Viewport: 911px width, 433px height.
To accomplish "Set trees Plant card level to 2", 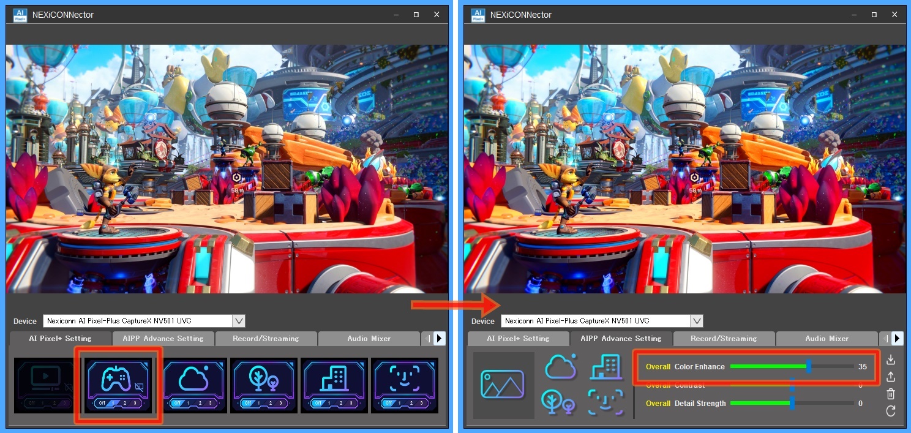I will point(270,404).
